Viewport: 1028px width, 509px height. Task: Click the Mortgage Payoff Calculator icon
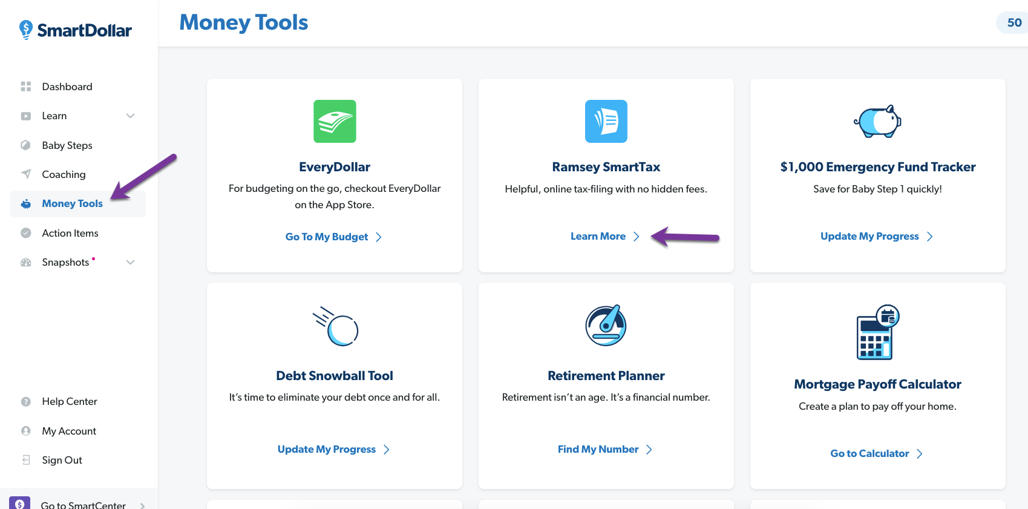pos(877,332)
